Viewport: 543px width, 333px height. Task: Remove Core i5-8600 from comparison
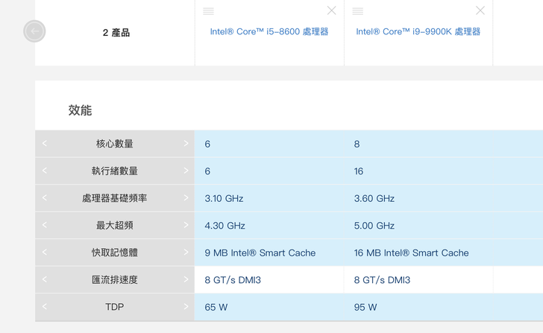(331, 10)
